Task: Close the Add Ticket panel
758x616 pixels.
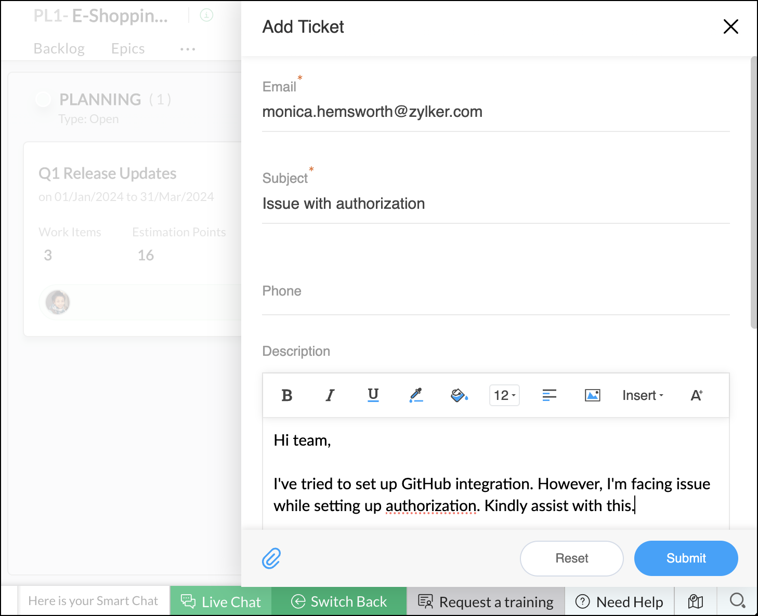Action: [x=731, y=26]
